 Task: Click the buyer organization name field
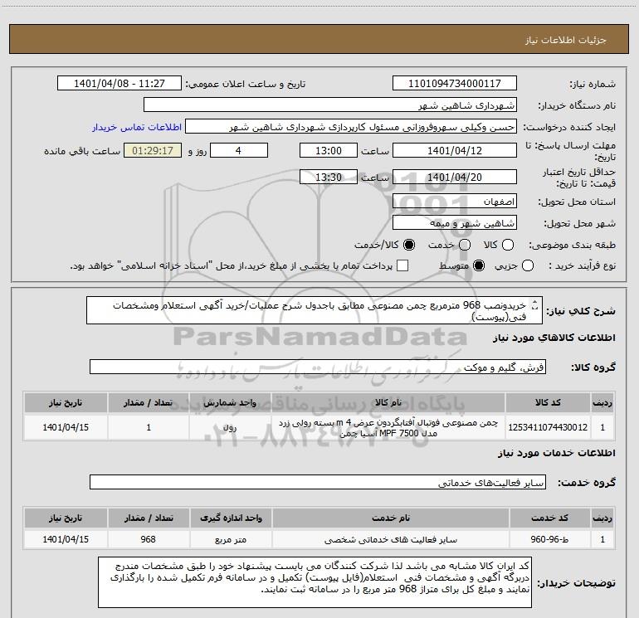[x=330, y=105]
